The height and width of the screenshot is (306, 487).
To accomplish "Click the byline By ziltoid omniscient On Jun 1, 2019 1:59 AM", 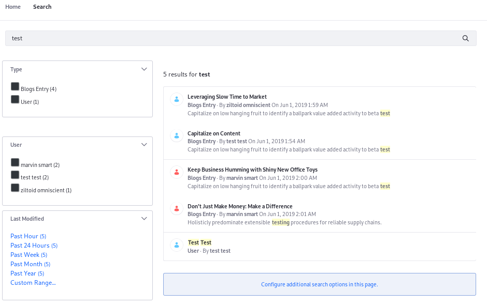I will (274, 105).
